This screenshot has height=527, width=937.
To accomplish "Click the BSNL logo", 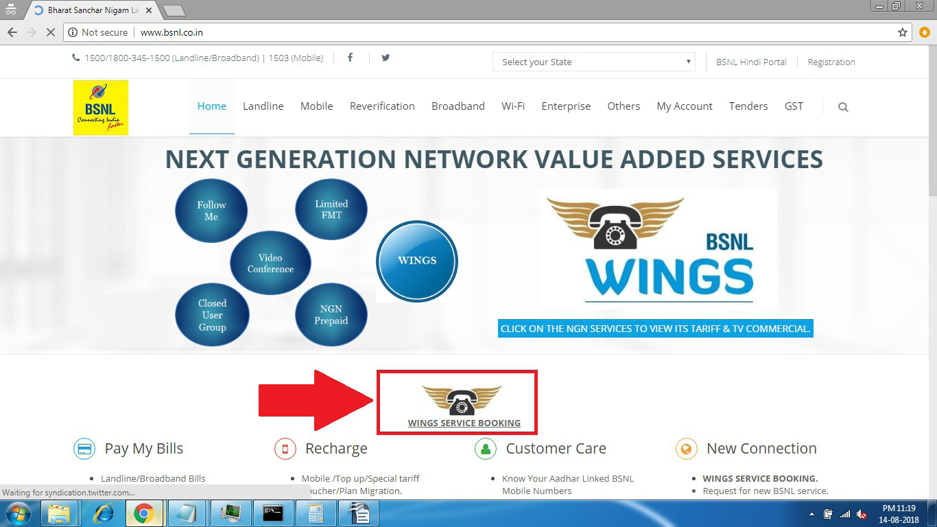I will click(100, 108).
